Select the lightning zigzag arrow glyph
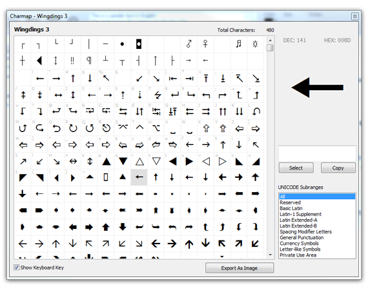 coord(158,95)
